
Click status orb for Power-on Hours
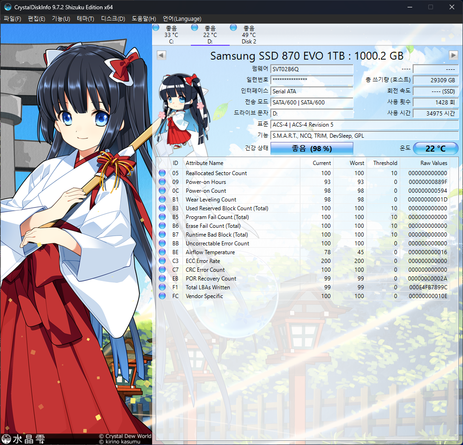(162, 182)
